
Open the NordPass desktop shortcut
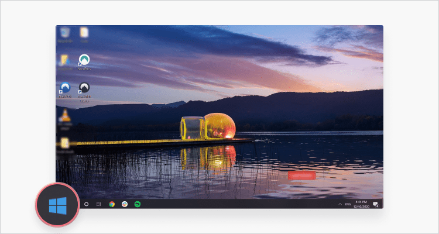coord(84,62)
